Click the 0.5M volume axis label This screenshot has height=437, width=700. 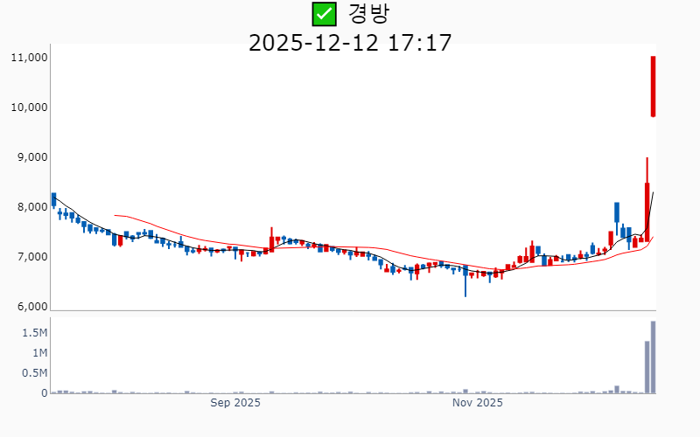pyautogui.click(x=34, y=373)
